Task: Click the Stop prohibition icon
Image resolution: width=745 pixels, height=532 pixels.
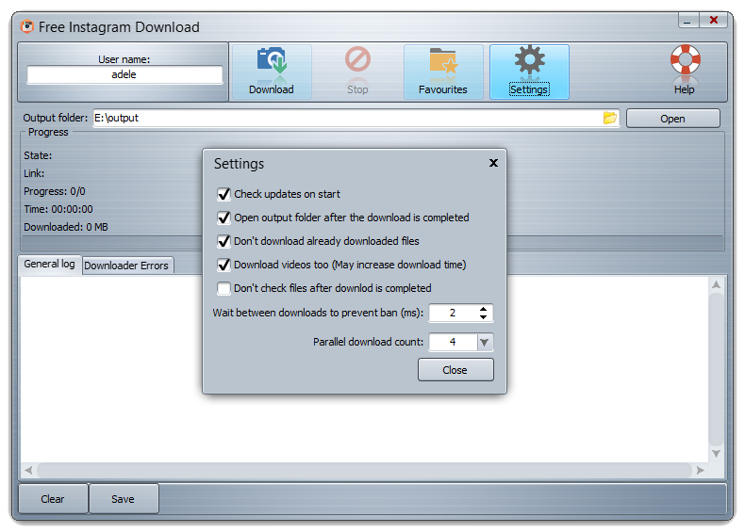Action: point(357,59)
